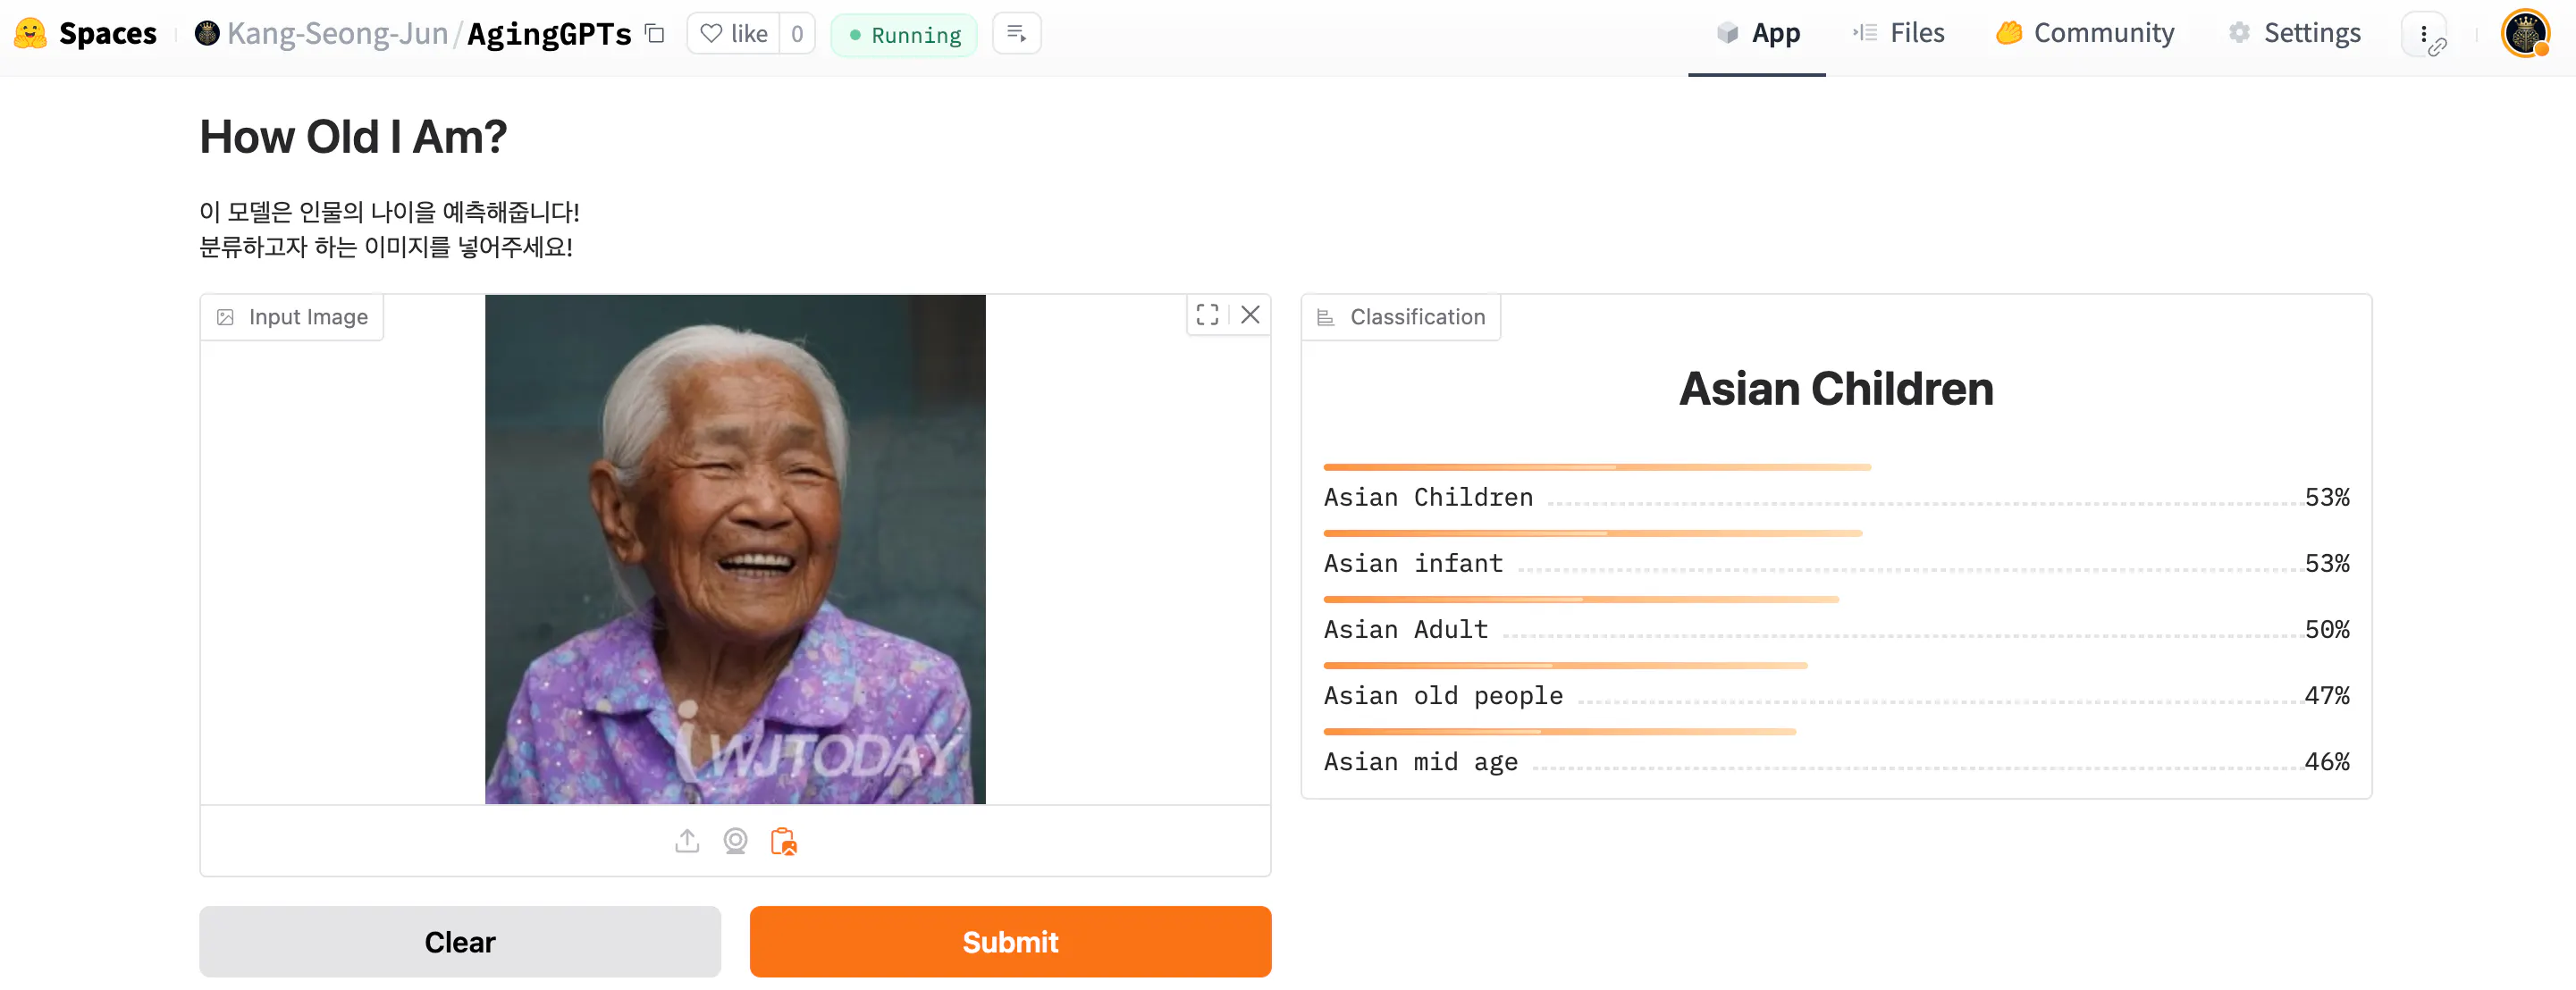Go to the Settings tab
The width and height of the screenshot is (2576, 990).
pyautogui.click(x=2294, y=34)
